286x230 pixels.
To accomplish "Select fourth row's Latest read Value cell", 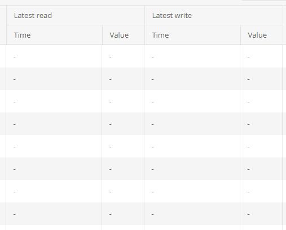I will click(123, 124).
